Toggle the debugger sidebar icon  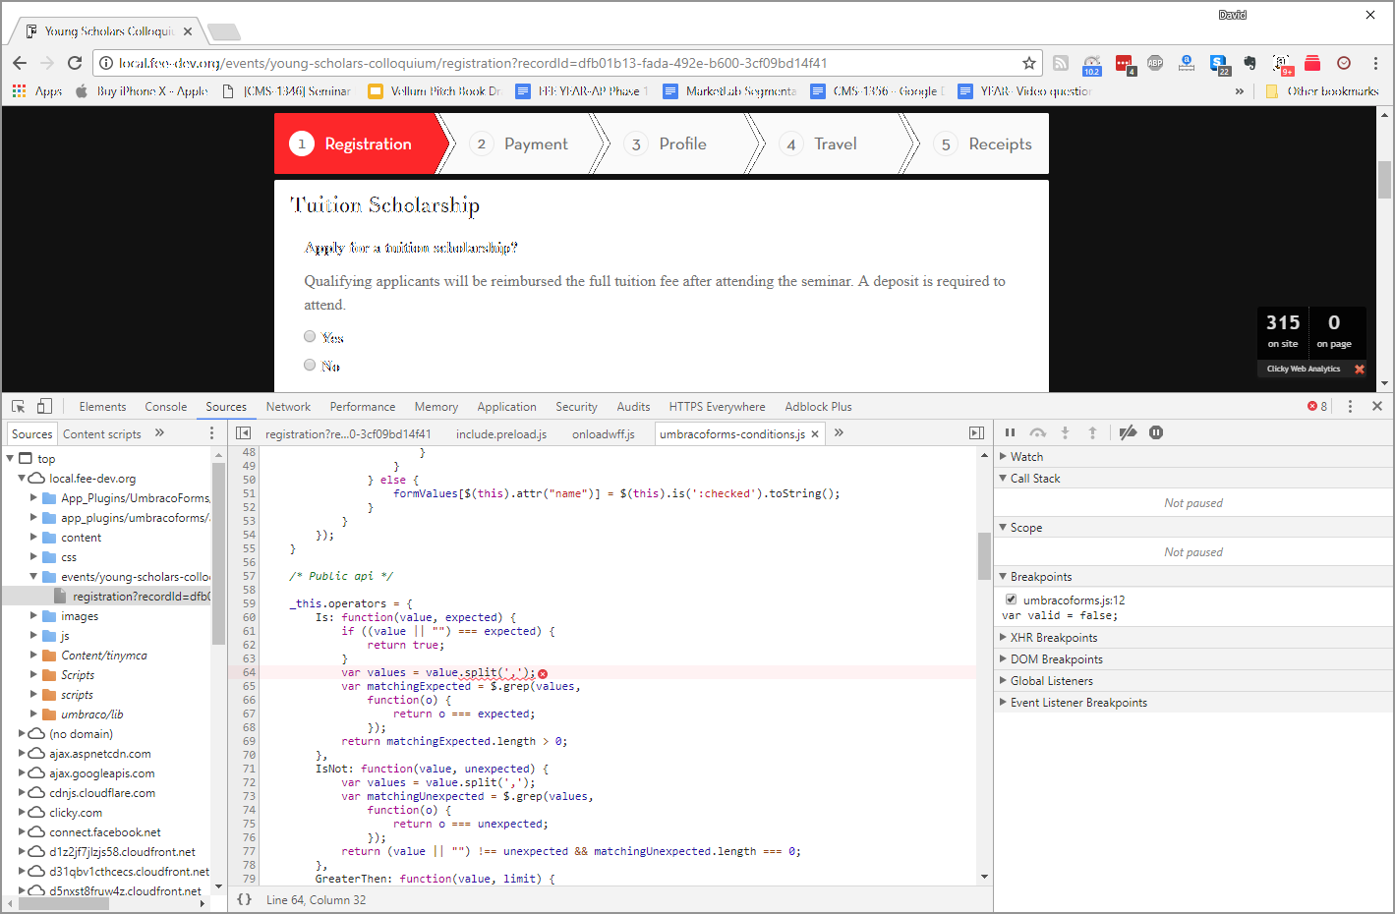coord(976,432)
